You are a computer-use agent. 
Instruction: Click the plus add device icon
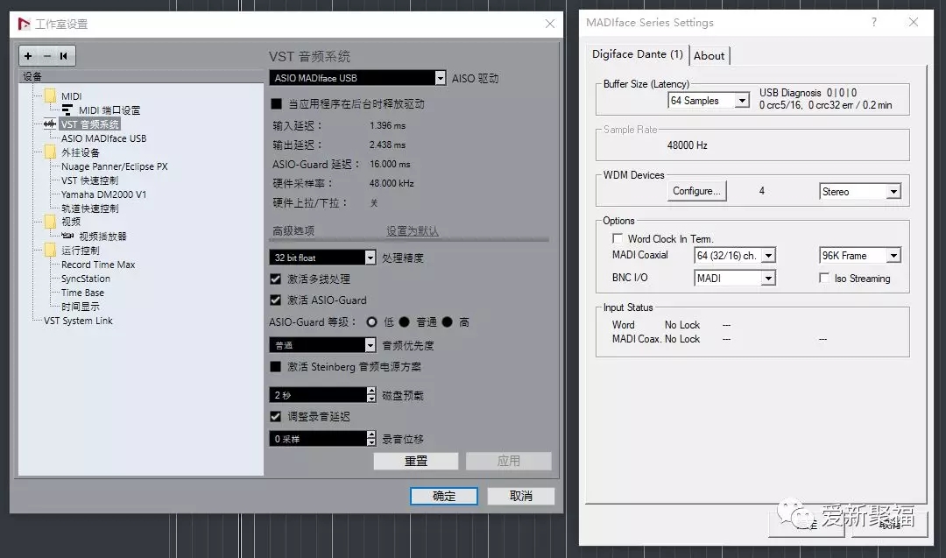(x=28, y=56)
